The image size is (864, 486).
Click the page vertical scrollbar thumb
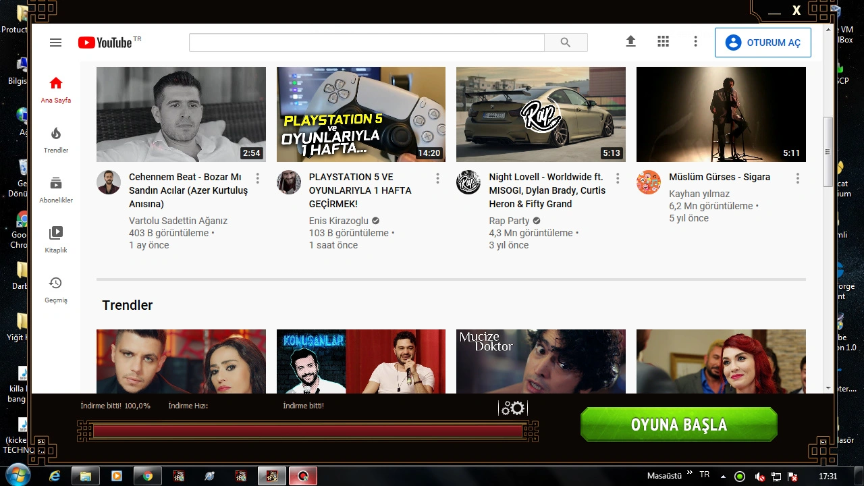[x=828, y=152]
